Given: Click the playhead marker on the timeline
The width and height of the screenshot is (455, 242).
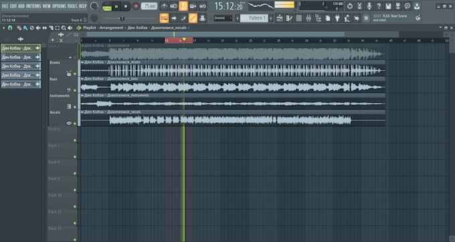Looking at the screenshot, I should (x=184, y=39).
